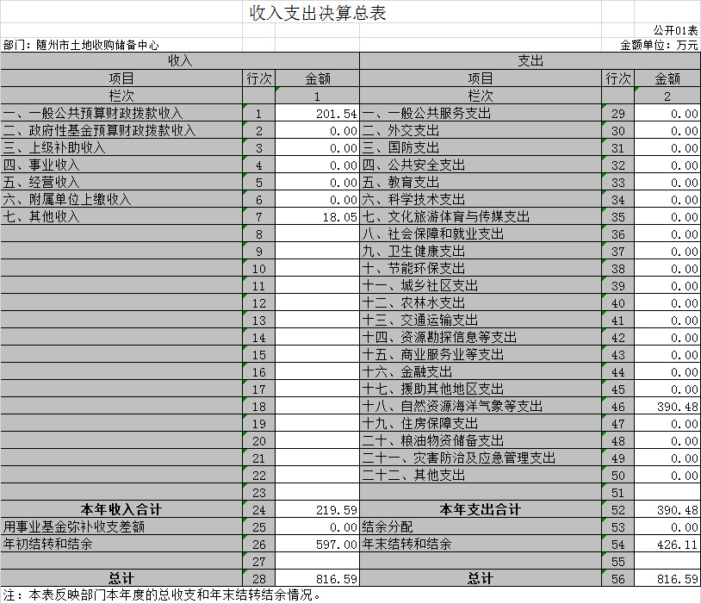Click the 科学技术支出 cell
This screenshot has height=604, width=701.
pos(481,200)
